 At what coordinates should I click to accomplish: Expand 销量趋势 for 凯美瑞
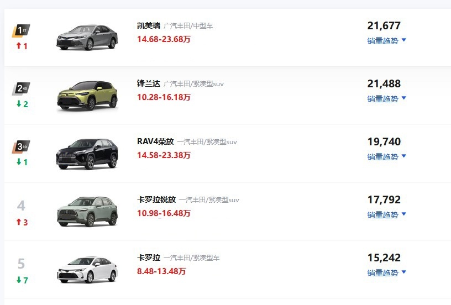(x=386, y=40)
